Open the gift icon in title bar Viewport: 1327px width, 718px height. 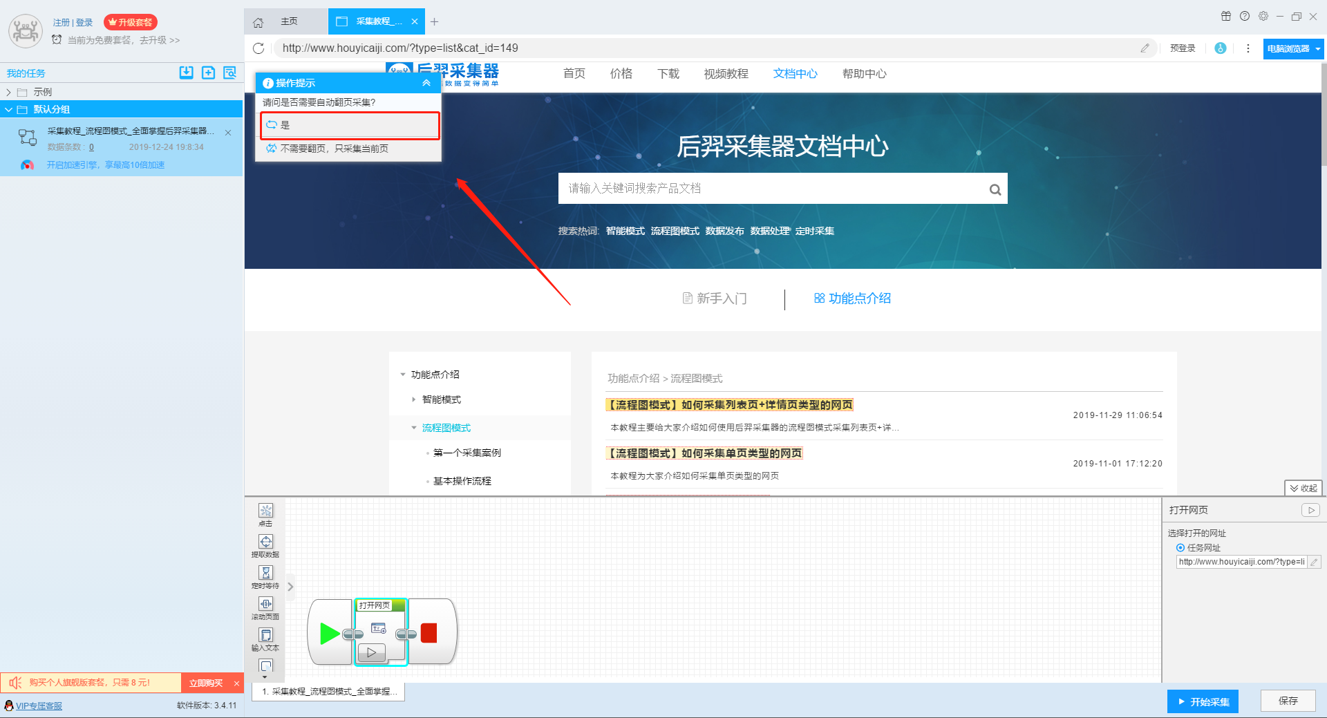[1226, 16]
